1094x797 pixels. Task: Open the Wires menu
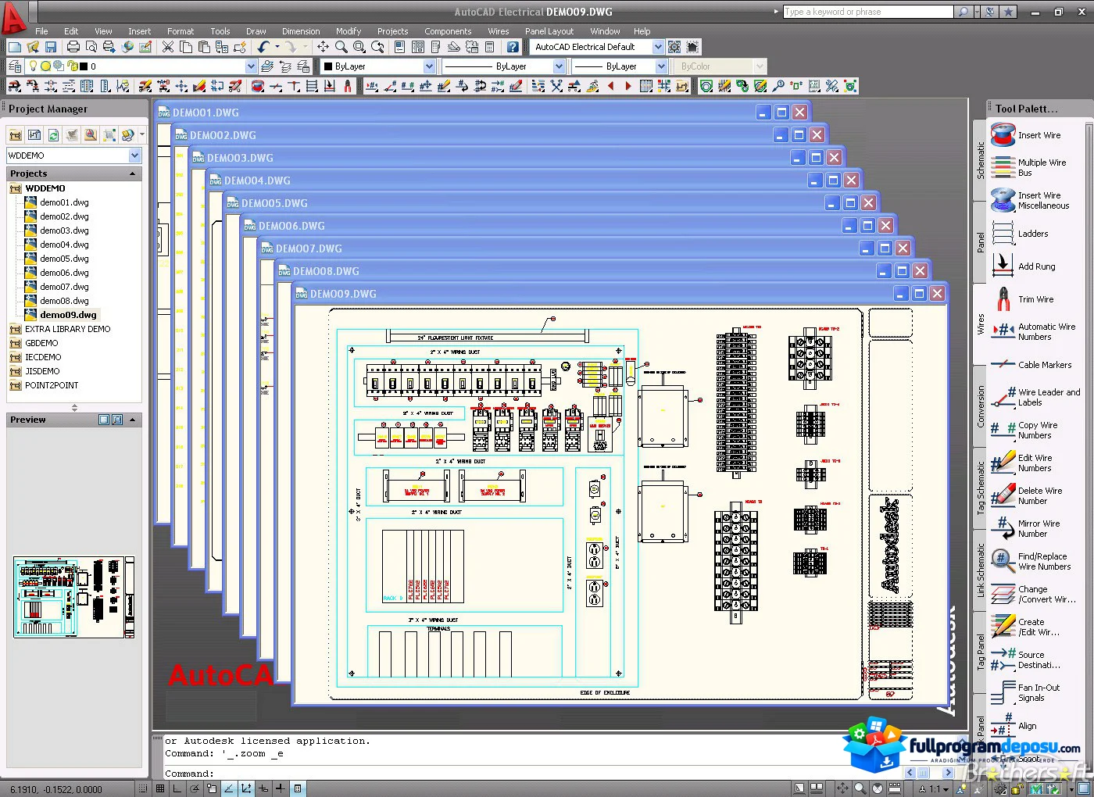point(499,31)
